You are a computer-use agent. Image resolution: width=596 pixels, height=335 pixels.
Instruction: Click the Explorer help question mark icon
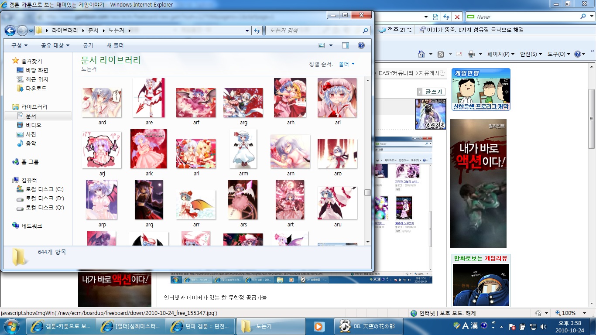[x=361, y=45]
